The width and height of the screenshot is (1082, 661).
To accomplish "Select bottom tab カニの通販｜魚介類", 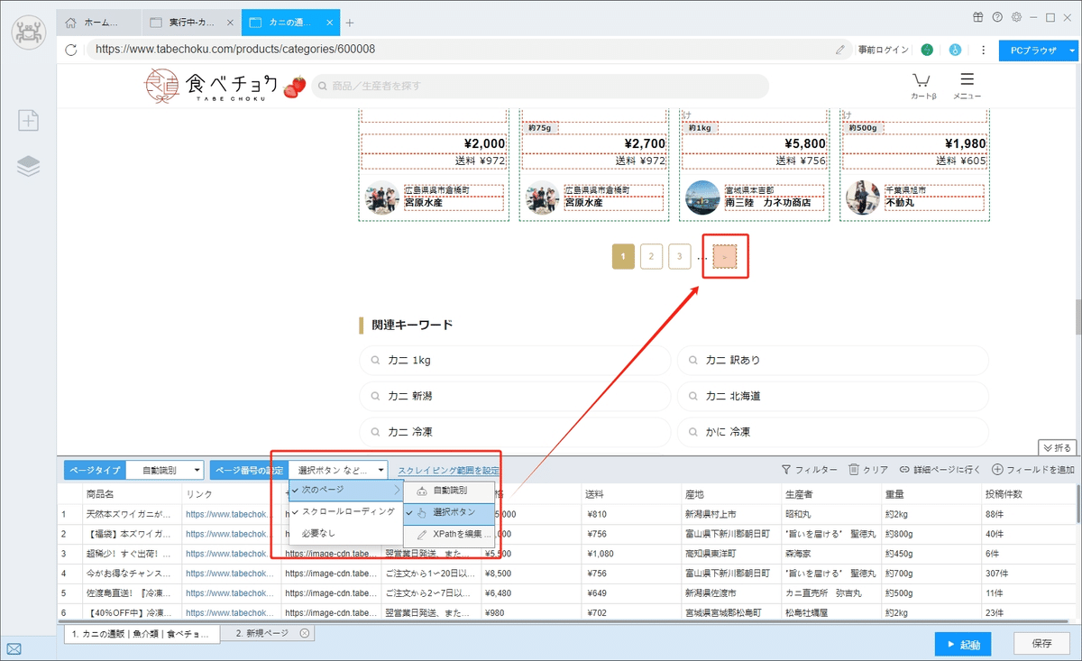I will click(x=141, y=634).
